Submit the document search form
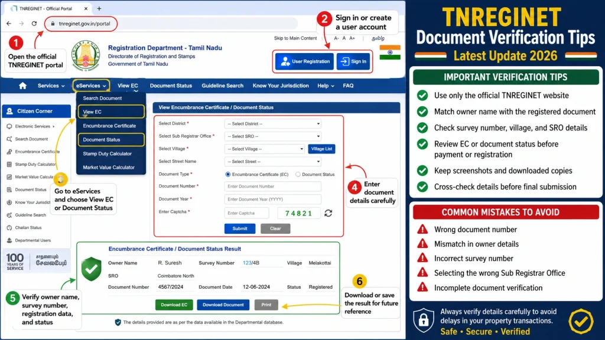Viewport: 605px width, 340px height. 240,228
